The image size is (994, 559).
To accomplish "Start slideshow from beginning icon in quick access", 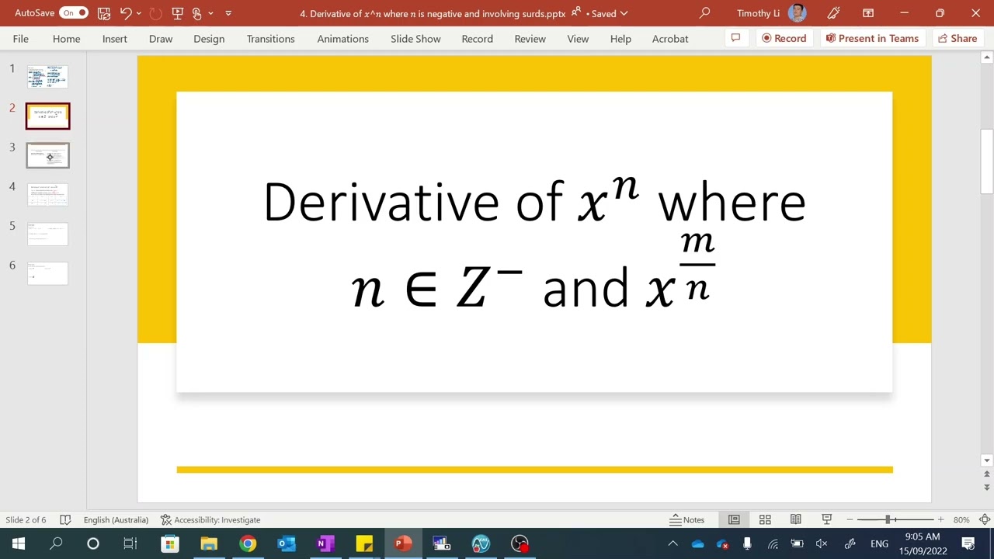I will point(177,13).
